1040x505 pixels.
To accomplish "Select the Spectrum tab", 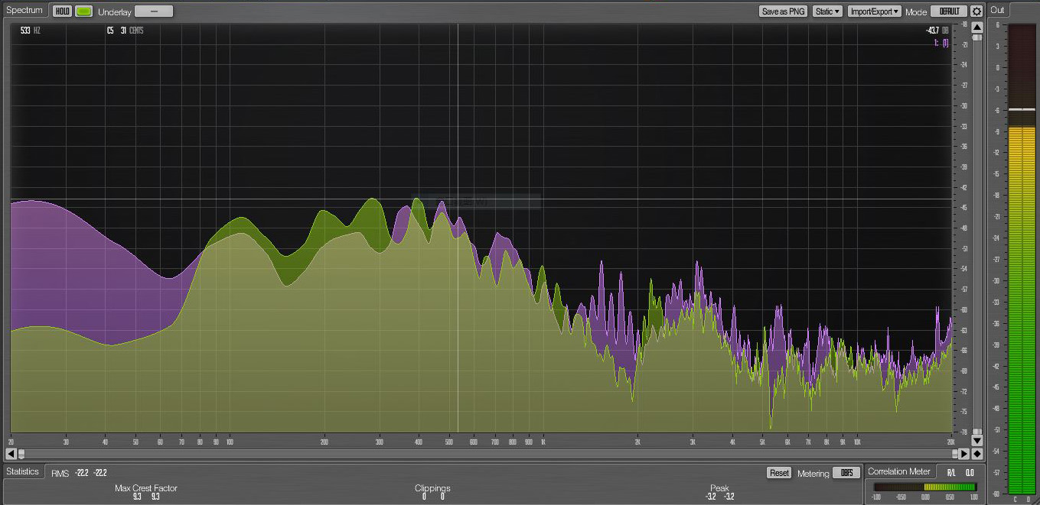I will point(24,11).
